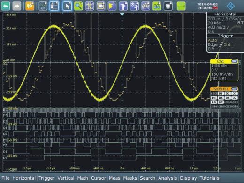Click the dimmed D0 channel button in ParBus1
Screen dimensions: 244x183
pos(213,94)
